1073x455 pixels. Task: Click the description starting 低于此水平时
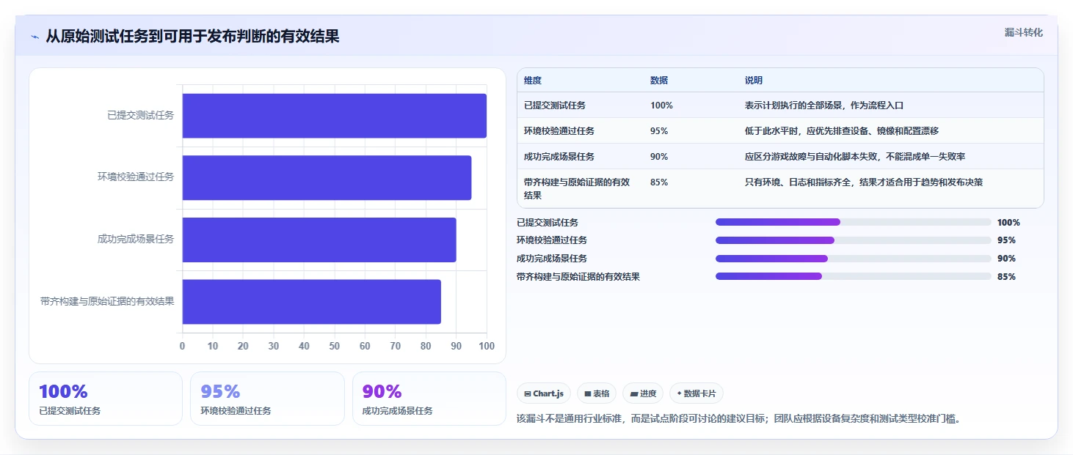tap(842, 131)
